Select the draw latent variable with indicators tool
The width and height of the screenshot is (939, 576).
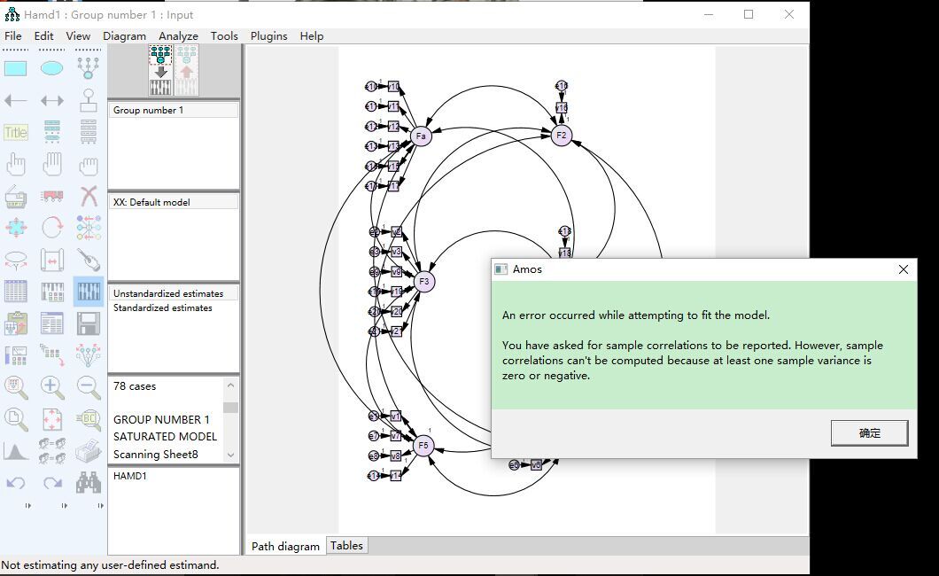(89, 68)
